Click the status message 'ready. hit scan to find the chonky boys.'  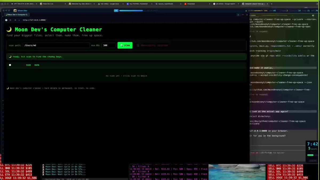[37, 57]
